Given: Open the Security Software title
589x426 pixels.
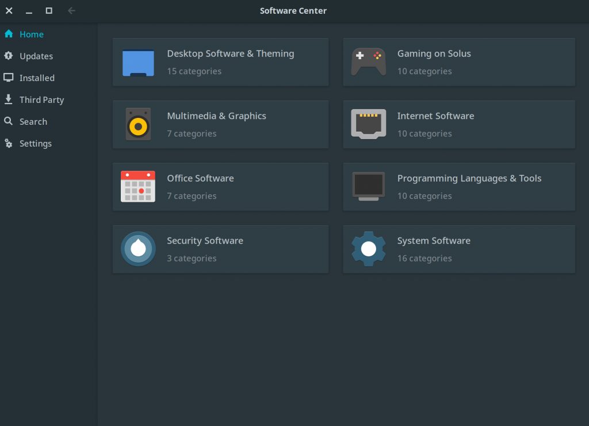Looking at the screenshot, I should click(205, 240).
